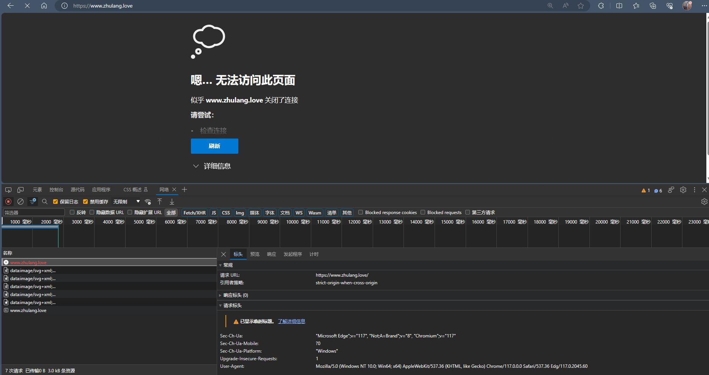Check Blocked response cookies box

[361, 212]
